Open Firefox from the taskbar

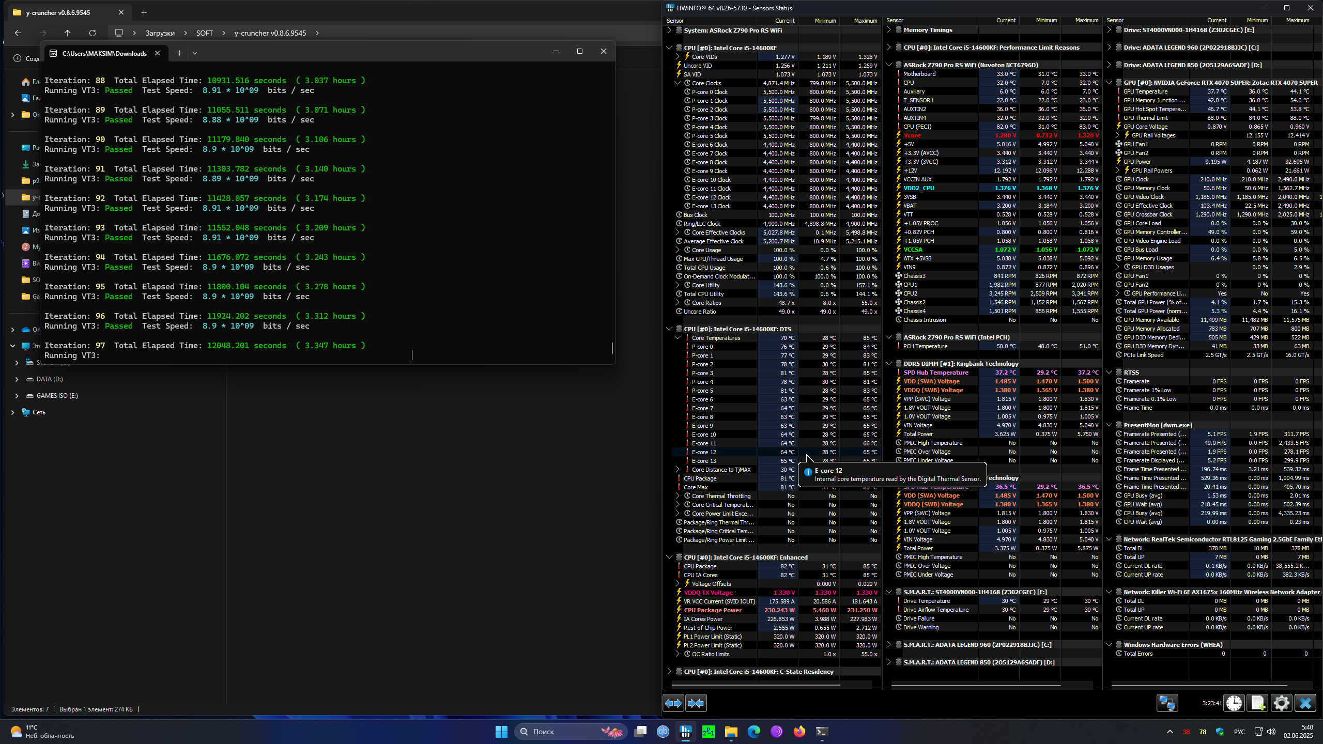[x=799, y=732]
